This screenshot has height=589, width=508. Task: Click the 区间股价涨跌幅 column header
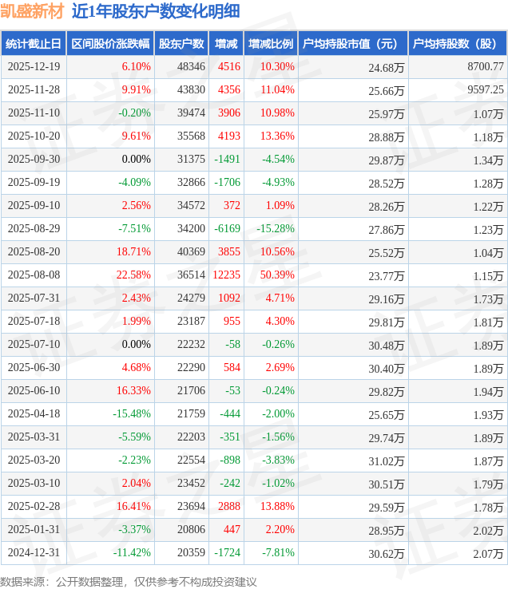[109, 44]
